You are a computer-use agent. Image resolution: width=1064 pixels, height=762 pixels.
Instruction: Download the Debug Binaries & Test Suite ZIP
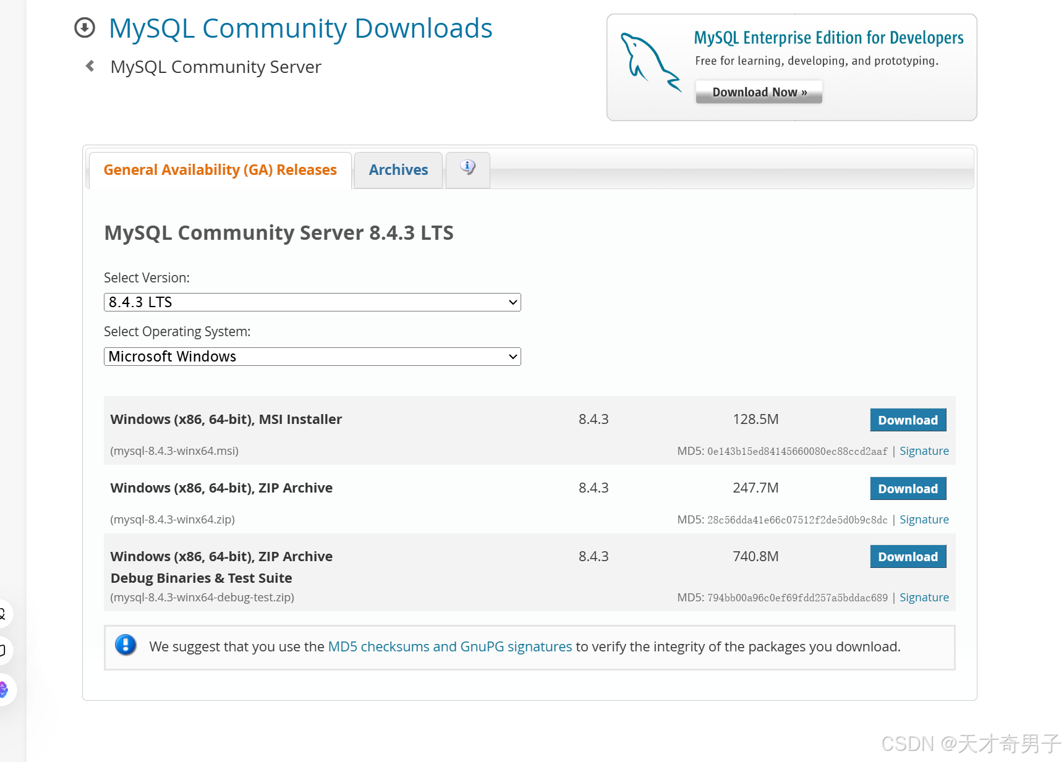[x=908, y=557]
